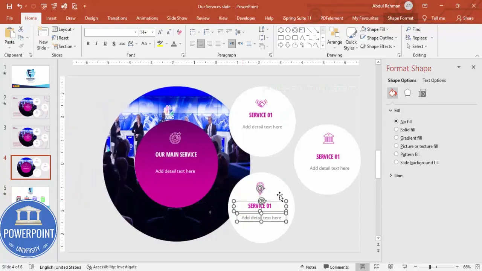Align text right
This screenshot has width=482, height=271.
[x=209, y=44]
